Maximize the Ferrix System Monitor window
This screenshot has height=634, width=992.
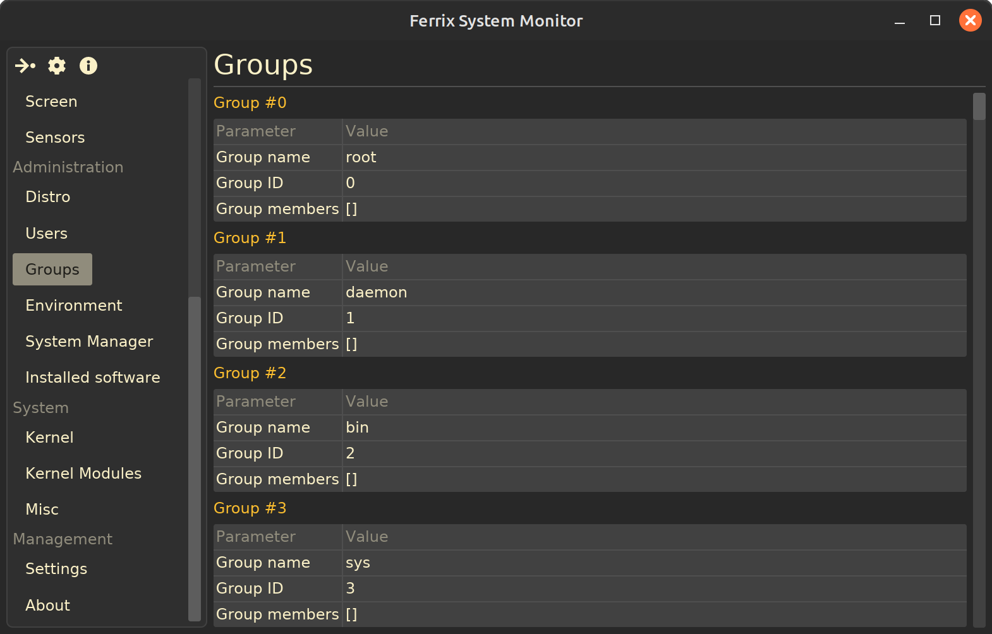coord(935,21)
